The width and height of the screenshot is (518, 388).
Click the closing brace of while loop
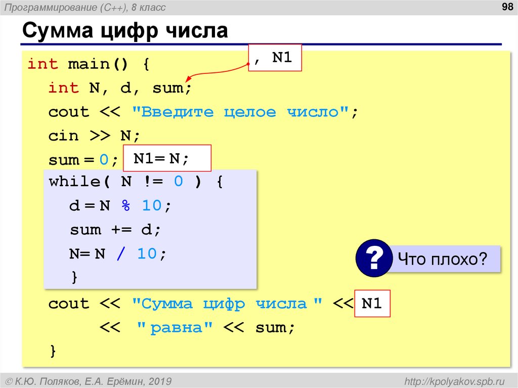tap(74, 277)
